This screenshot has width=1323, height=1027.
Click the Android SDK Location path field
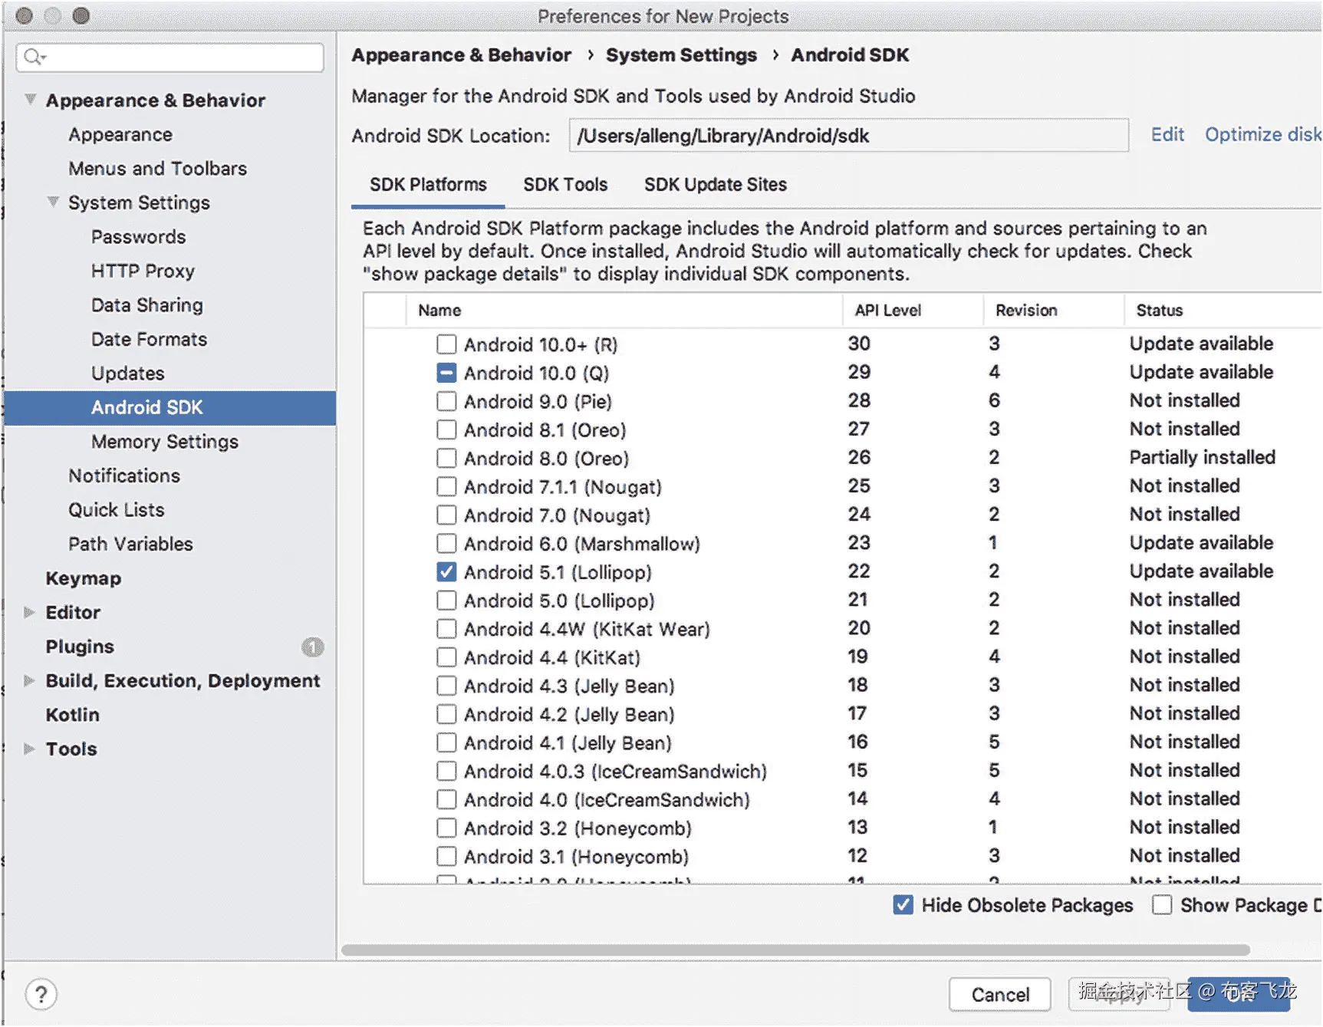coord(847,136)
